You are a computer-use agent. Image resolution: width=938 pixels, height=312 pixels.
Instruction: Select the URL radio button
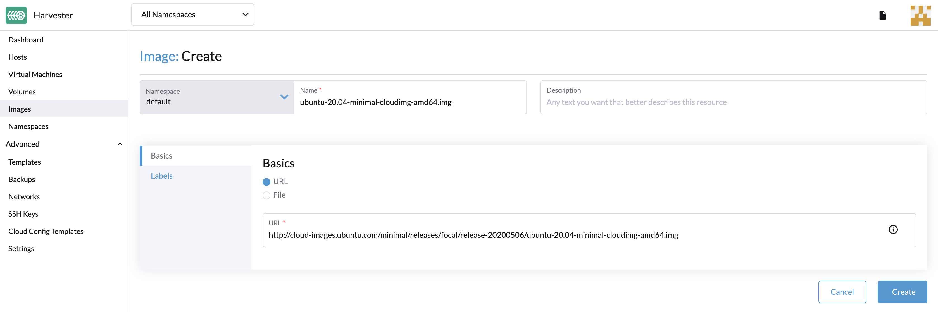coord(266,182)
